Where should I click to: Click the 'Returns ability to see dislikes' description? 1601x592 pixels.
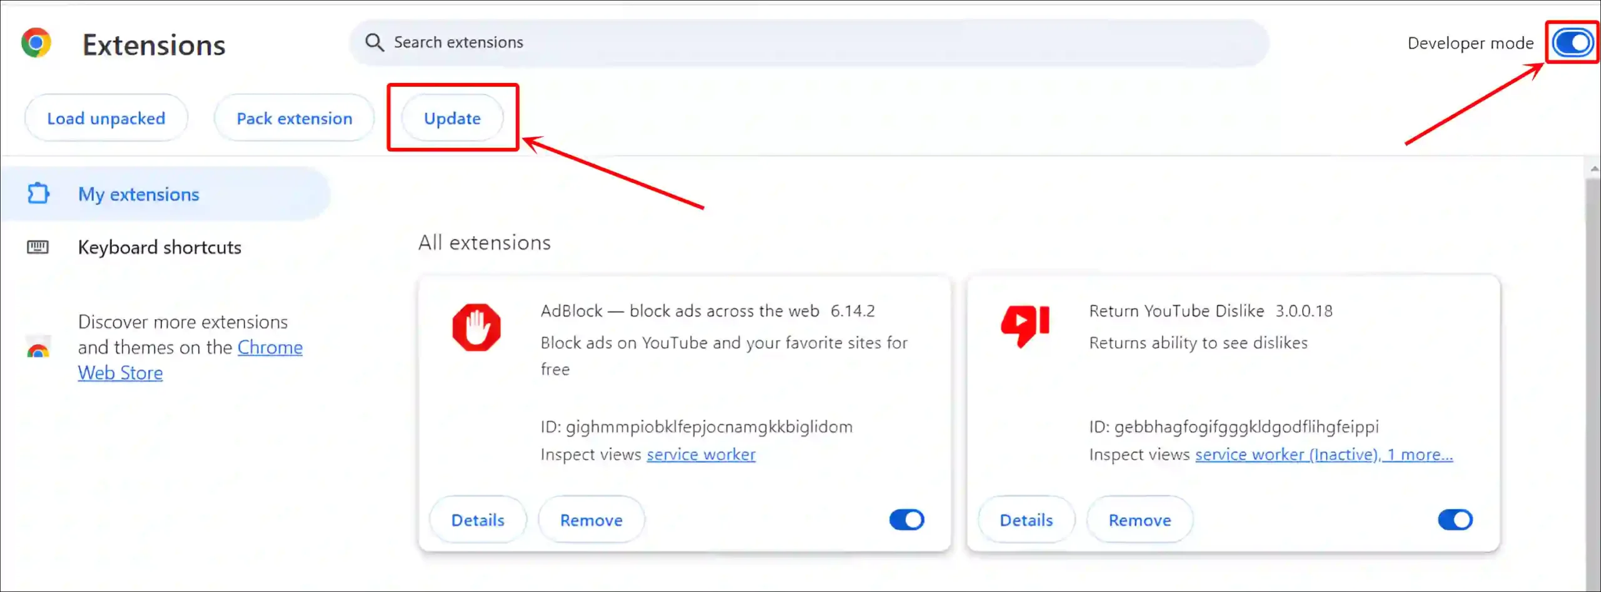click(1198, 342)
